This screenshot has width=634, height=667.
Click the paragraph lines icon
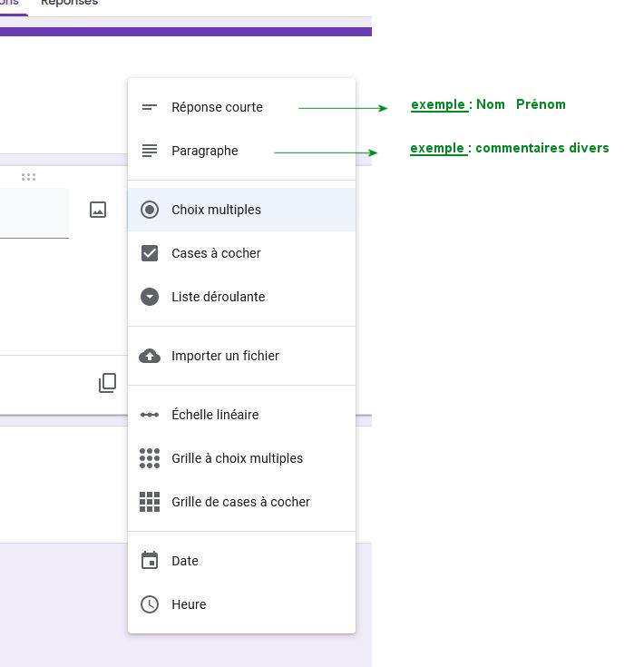point(150,151)
